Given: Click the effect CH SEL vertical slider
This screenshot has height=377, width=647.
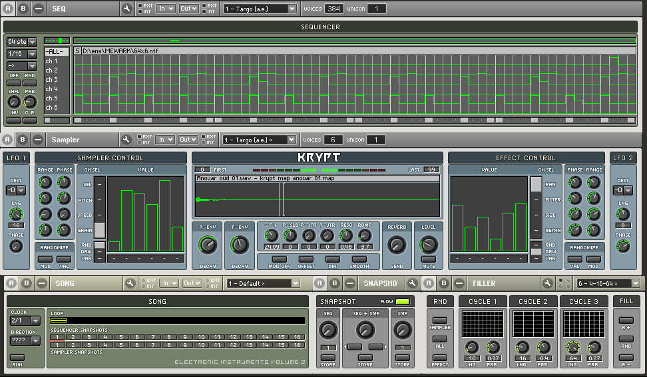Looking at the screenshot, I should tap(536, 207).
